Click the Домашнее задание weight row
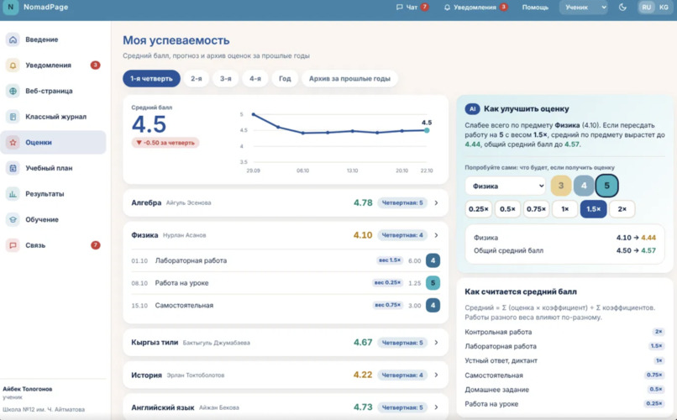Viewport: 677px width, 420px height. 564,390
